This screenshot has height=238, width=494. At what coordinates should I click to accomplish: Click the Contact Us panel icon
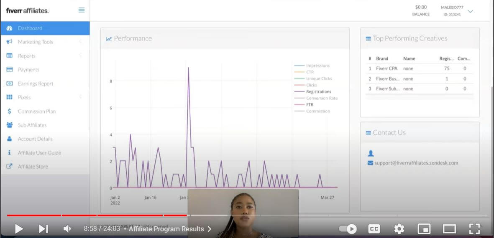(x=368, y=133)
